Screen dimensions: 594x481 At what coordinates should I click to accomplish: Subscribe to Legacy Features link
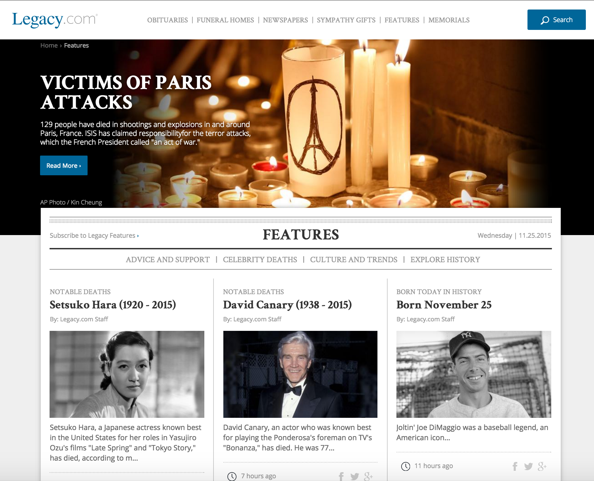94,235
